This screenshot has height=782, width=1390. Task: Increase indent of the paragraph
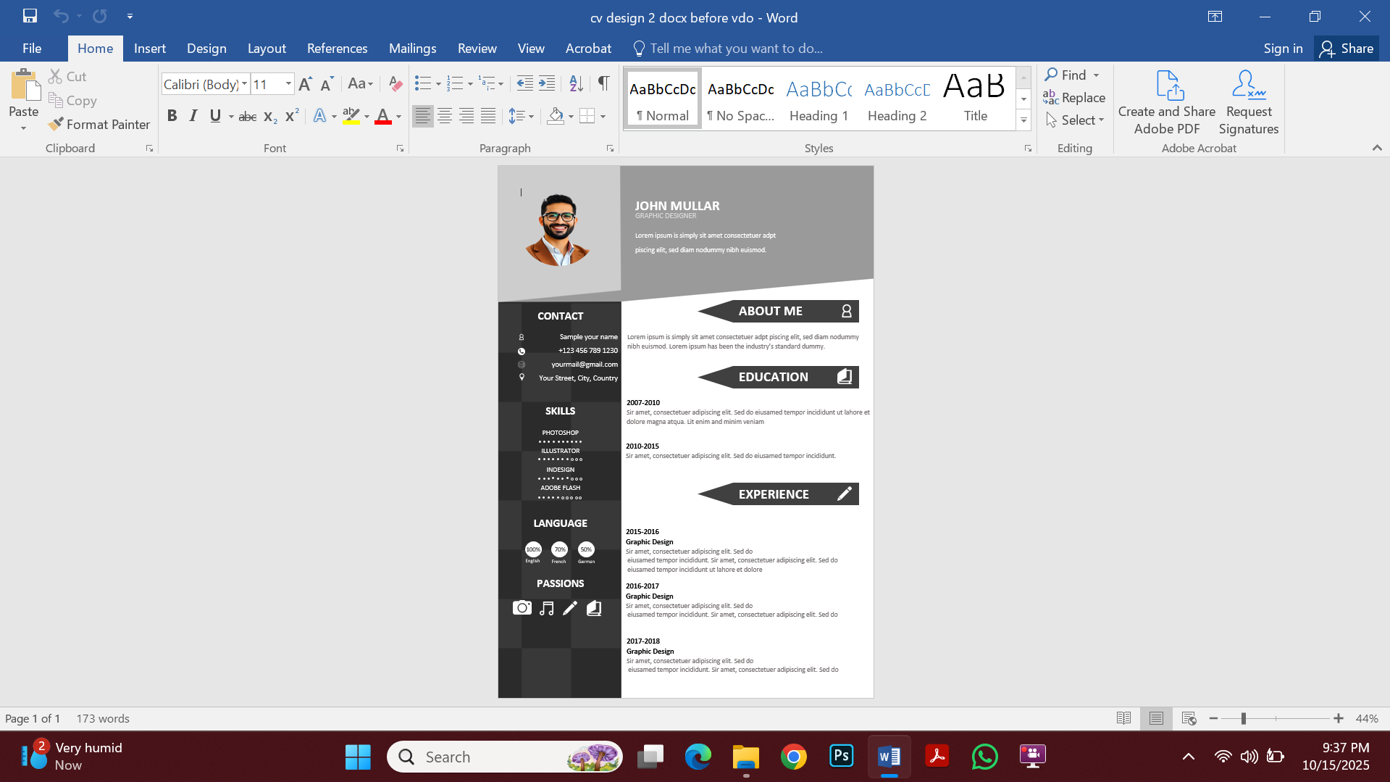pyautogui.click(x=547, y=84)
